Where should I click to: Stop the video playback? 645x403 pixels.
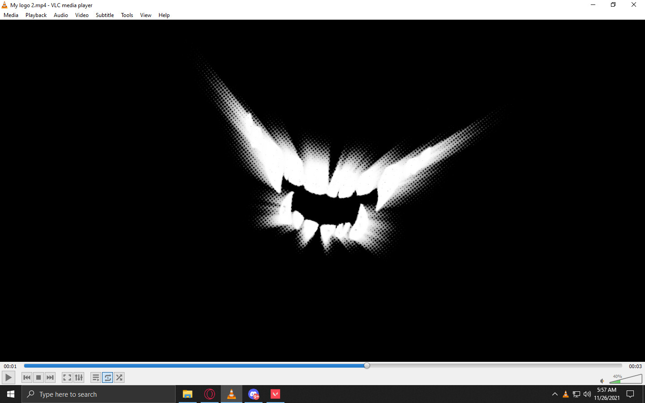tap(38, 377)
